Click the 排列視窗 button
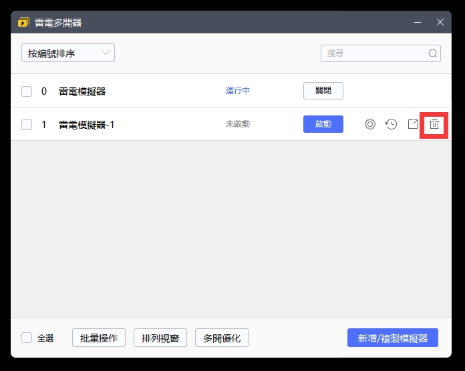This screenshot has width=465, height=371. click(x=160, y=338)
